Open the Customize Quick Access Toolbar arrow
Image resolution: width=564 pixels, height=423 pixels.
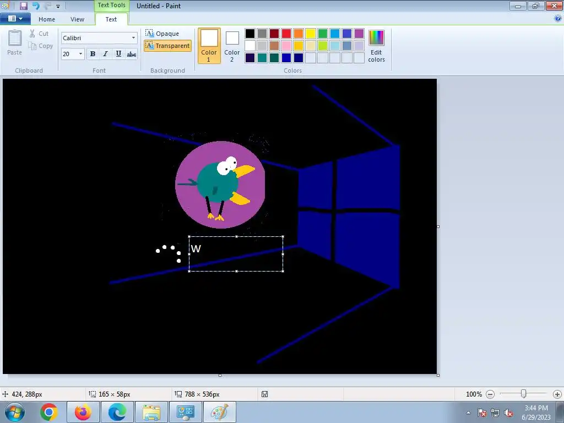pyautogui.click(x=58, y=6)
